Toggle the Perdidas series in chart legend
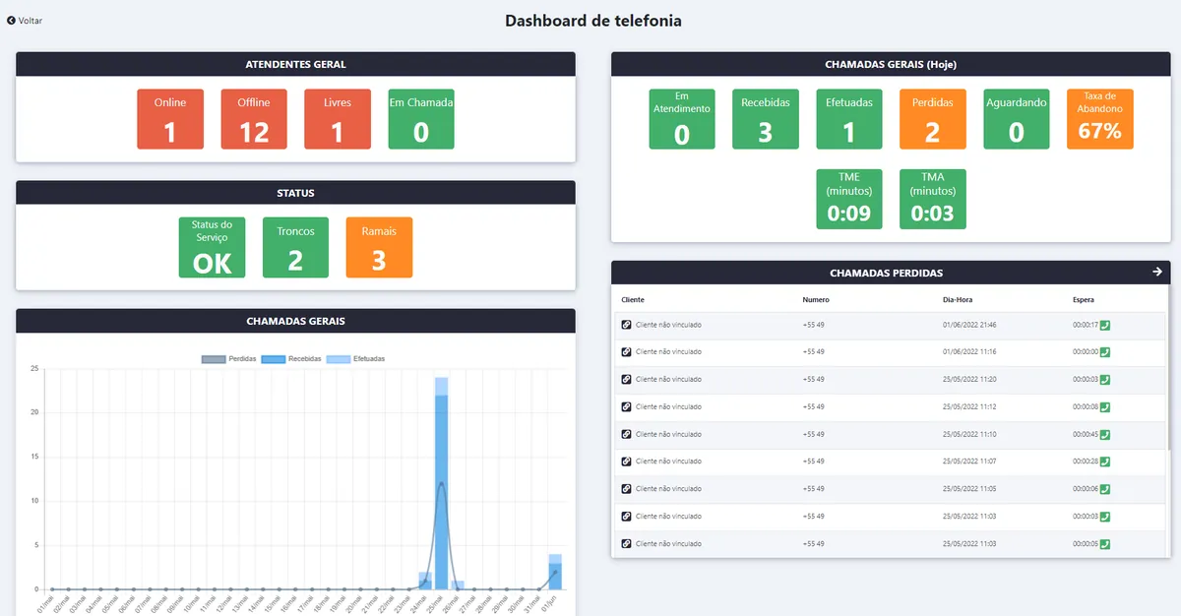Screen dimensions: 1181x616 pos(228,359)
